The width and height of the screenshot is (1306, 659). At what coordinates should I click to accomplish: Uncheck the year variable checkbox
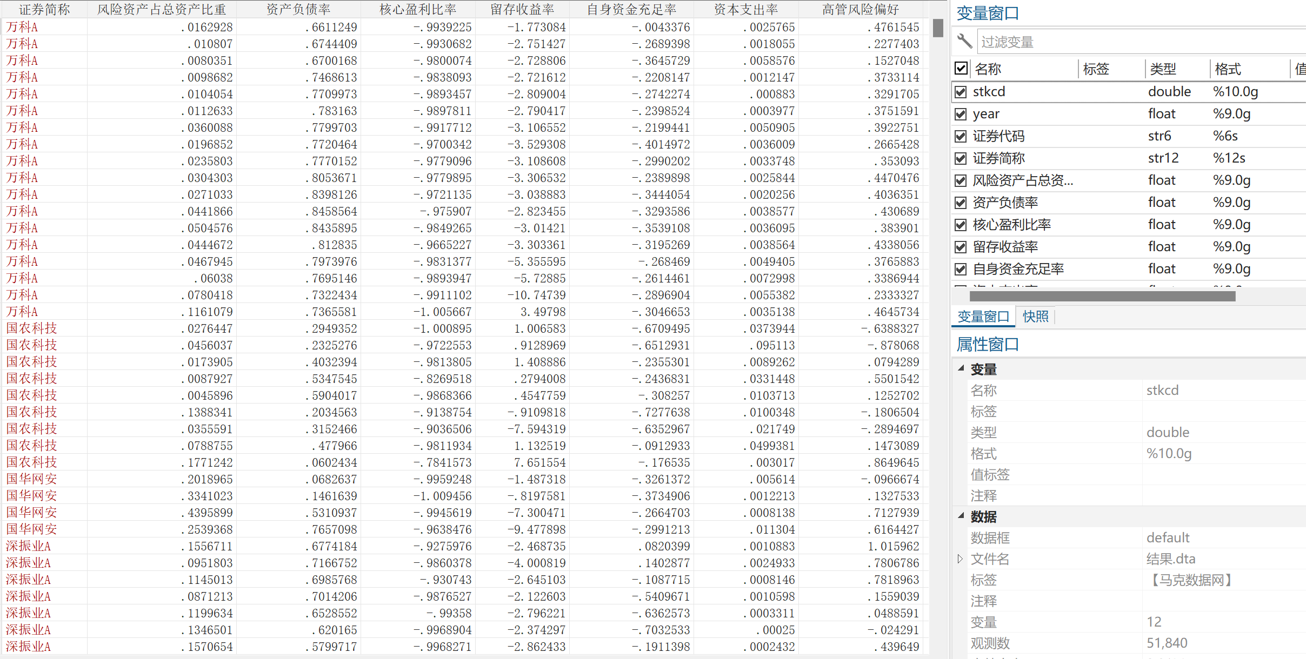click(x=961, y=114)
